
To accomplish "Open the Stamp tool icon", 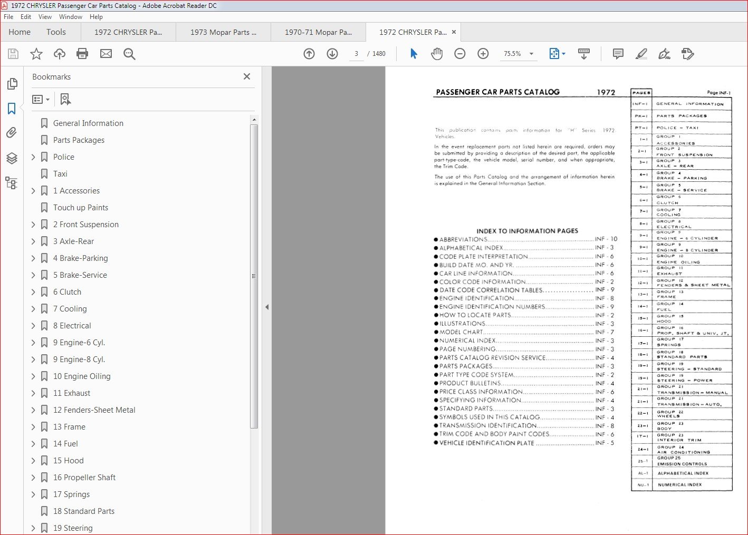I will [687, 54].
